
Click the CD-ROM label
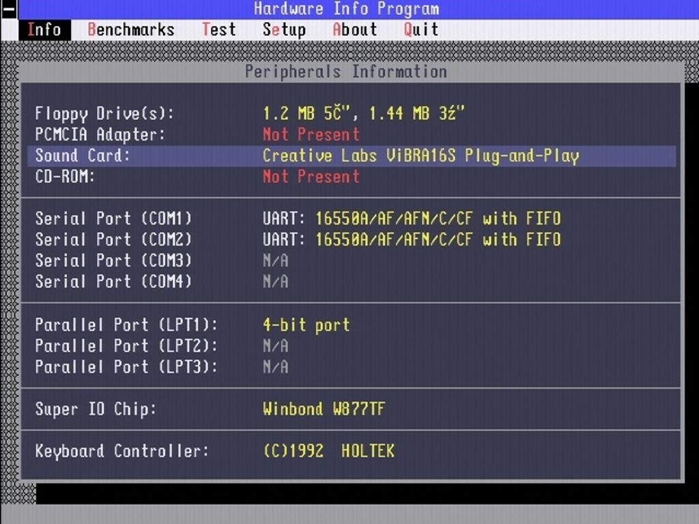(x=65, y=177)
